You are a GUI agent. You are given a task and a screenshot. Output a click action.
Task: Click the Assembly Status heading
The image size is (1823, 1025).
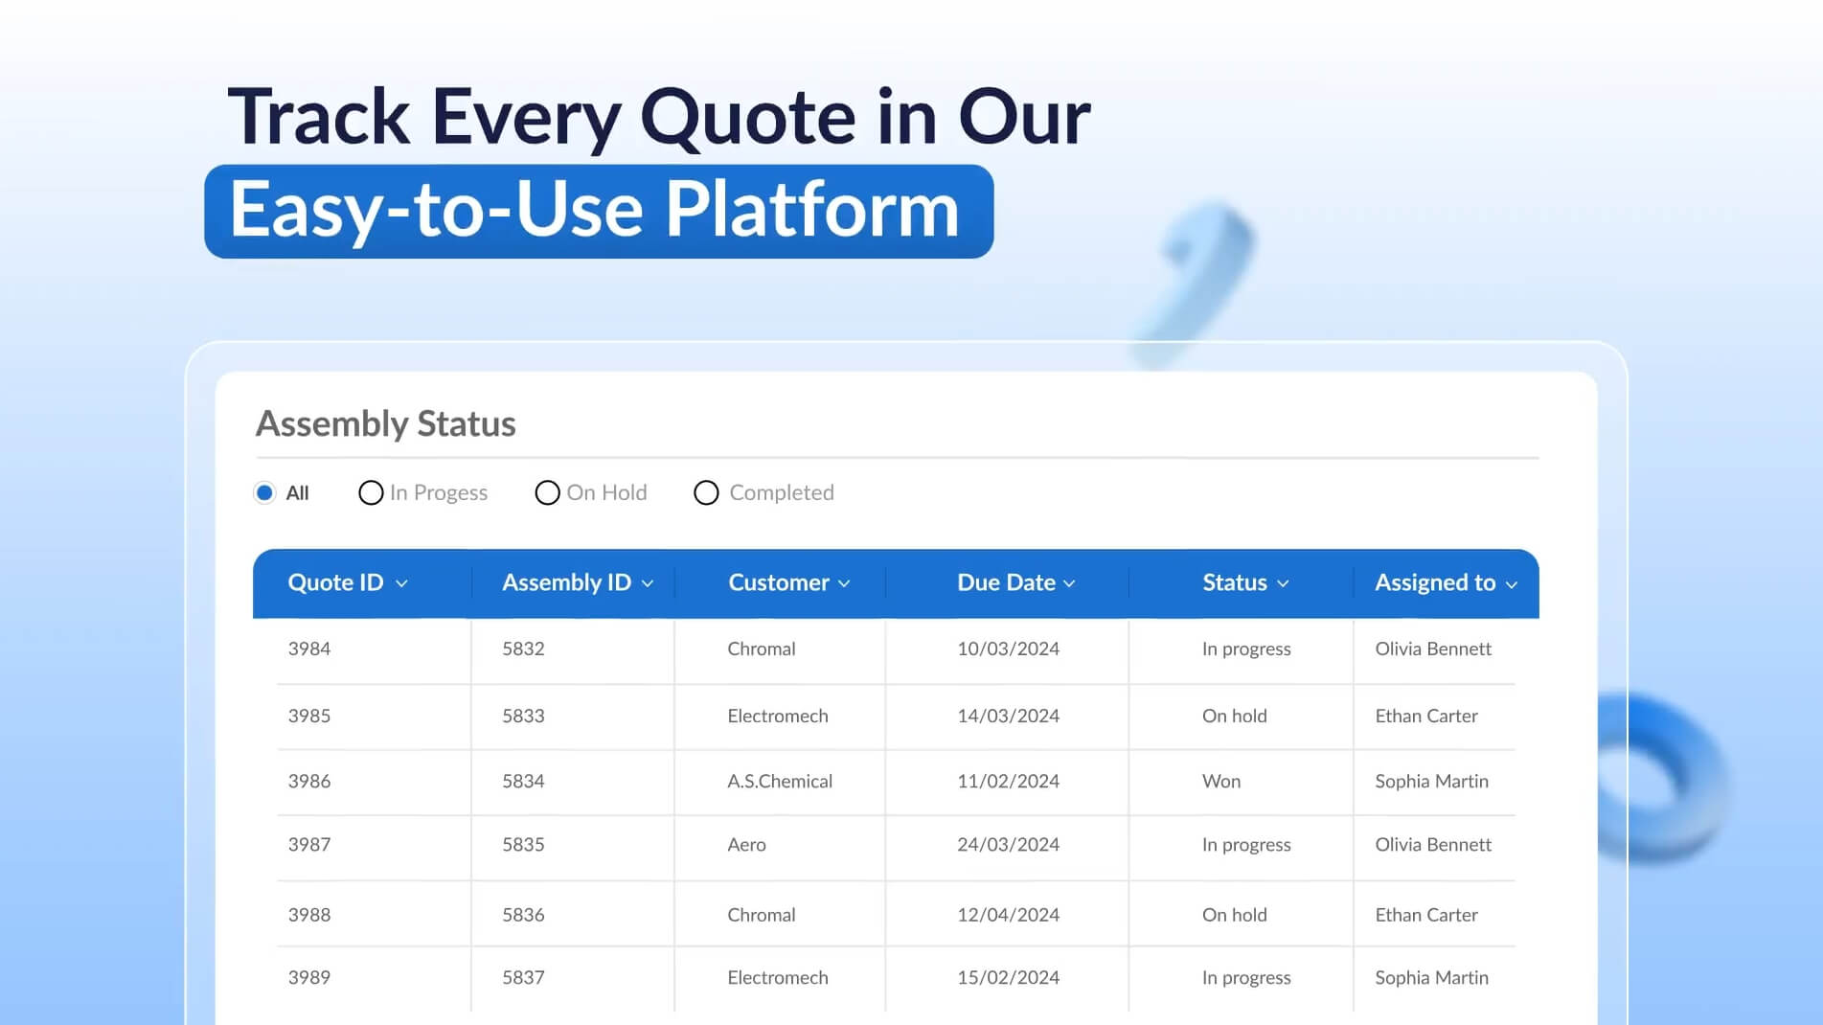(x=385, y=423)
